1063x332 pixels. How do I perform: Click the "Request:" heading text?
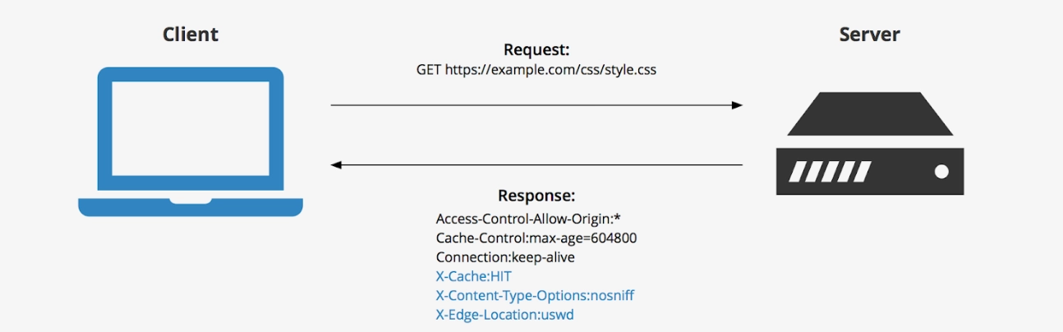(536, 50)
